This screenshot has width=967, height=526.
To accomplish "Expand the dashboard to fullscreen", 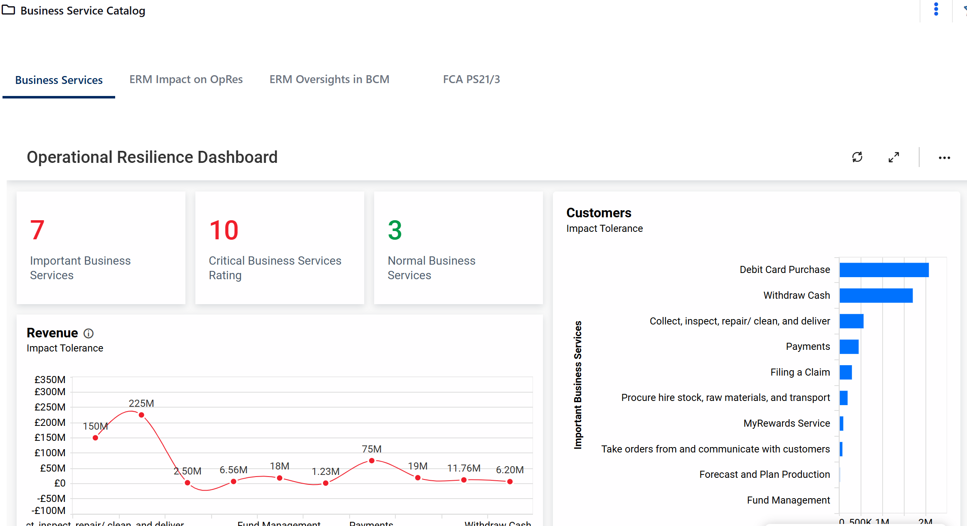I will pyautogui.click(x=893, y=157).
